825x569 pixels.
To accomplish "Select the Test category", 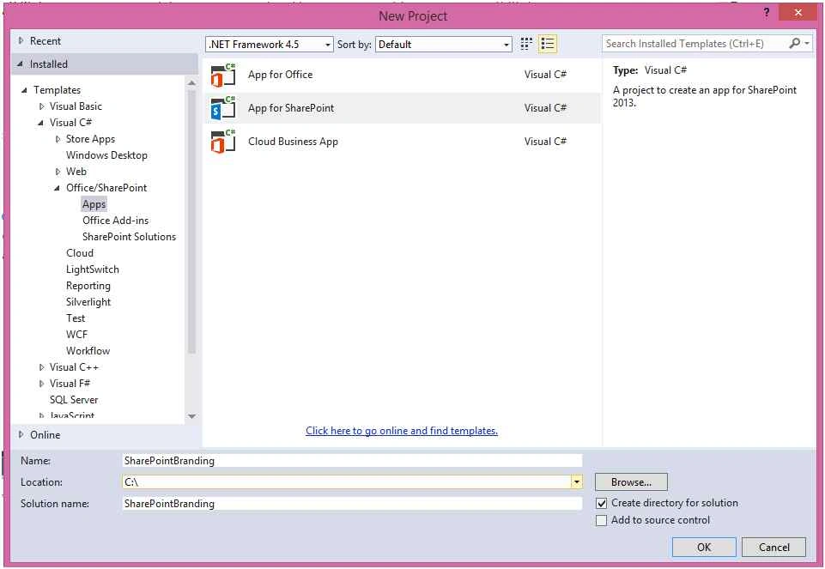I will pos(76,318).
